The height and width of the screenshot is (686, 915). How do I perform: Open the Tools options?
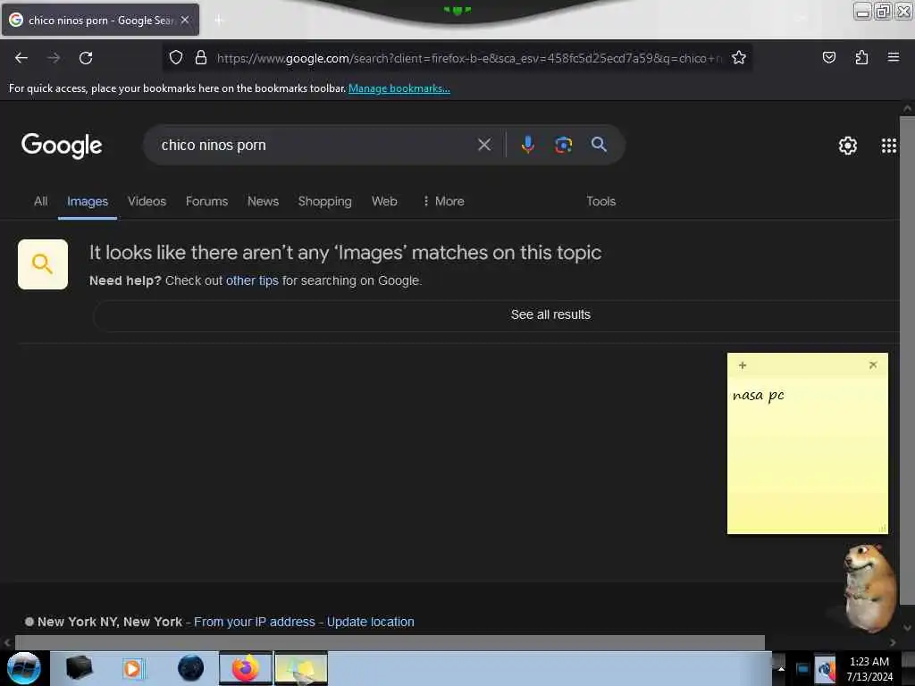click(600, 201)
